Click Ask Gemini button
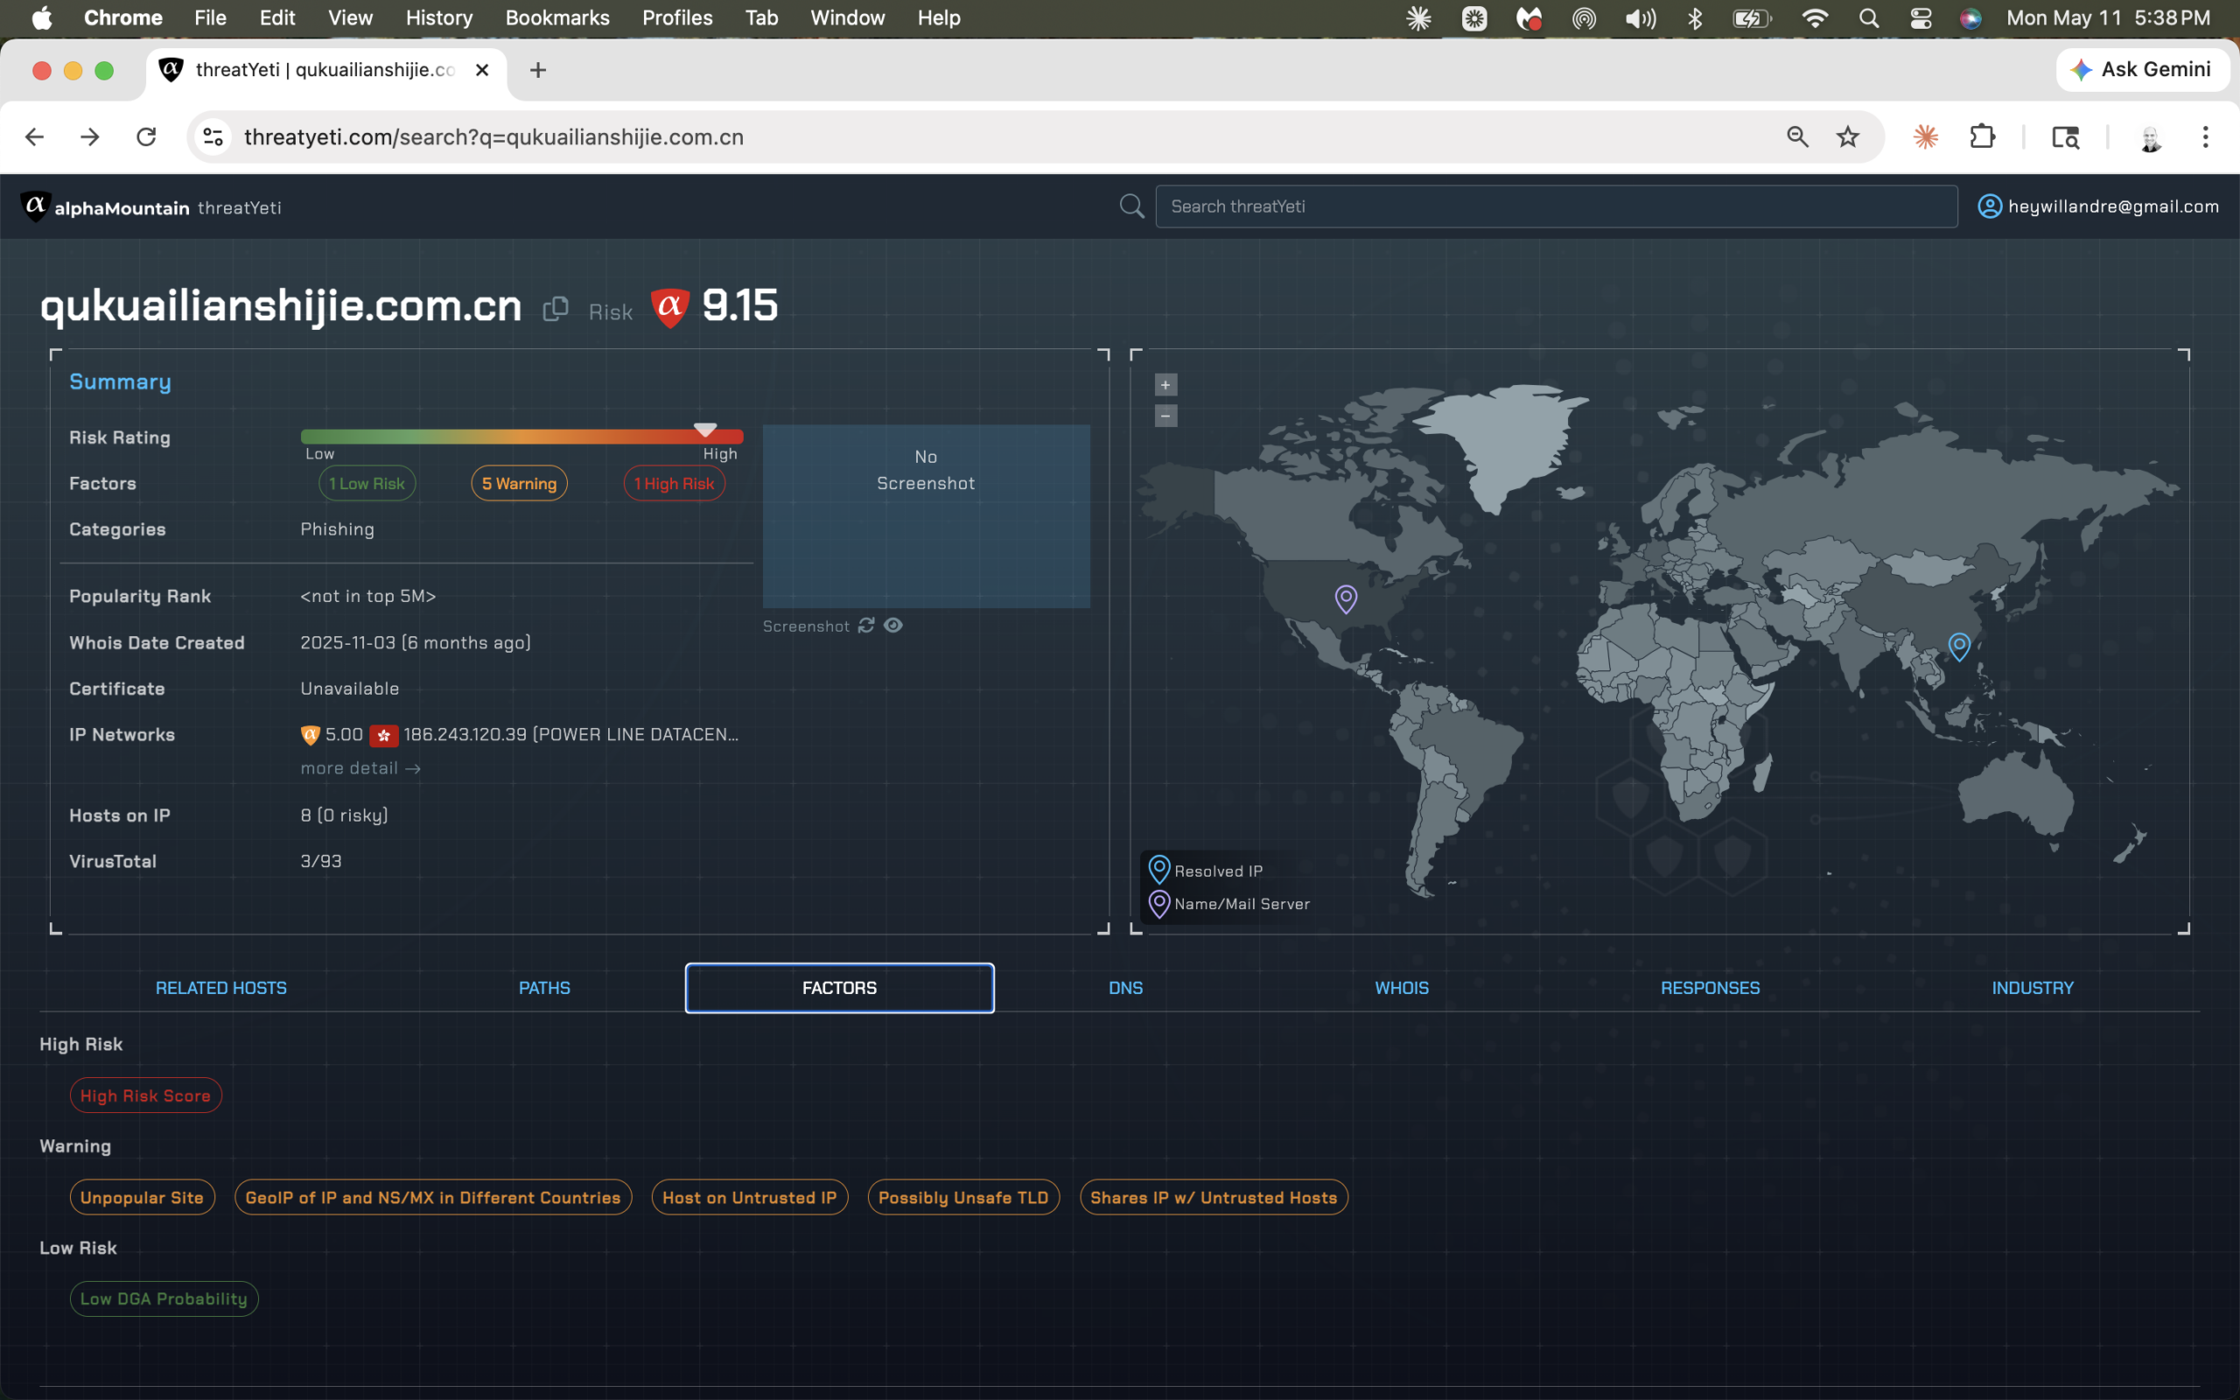Screen dimensions: 2240x1400 click(x=2142, y=69)
